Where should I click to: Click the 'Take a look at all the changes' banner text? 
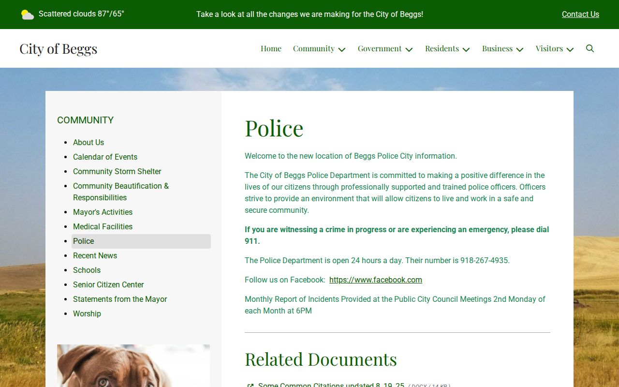point(309,15)
